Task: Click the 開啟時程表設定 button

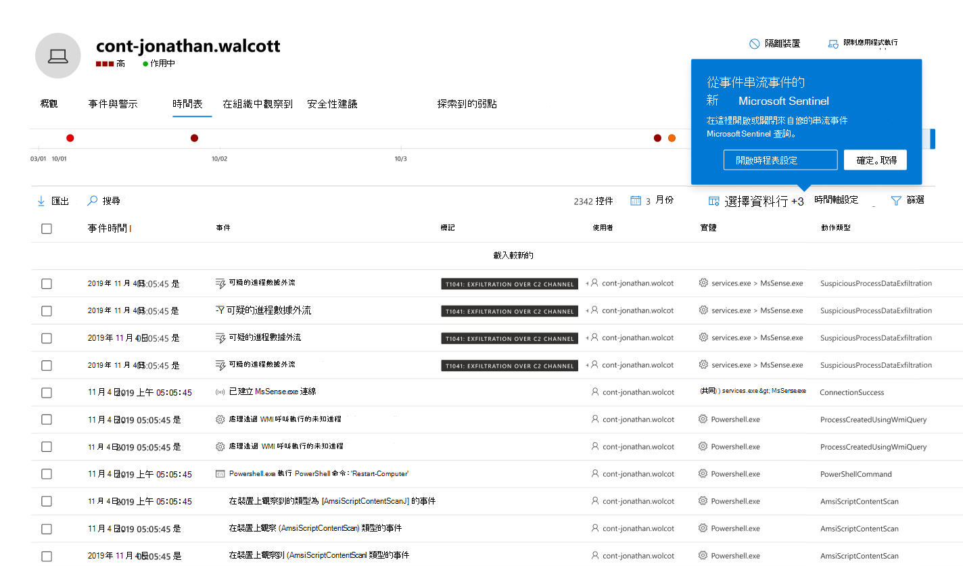Action: pyautogui.click(x=780, y=160)
